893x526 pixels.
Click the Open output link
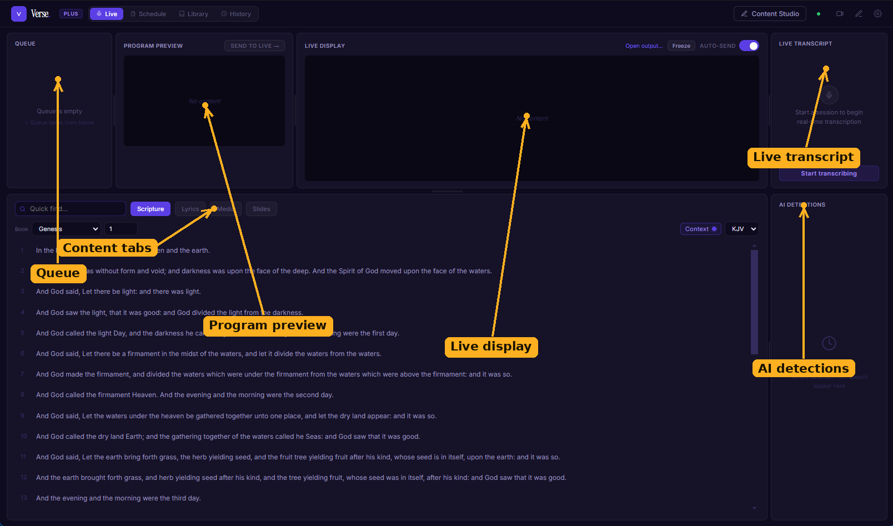(644, 46)
